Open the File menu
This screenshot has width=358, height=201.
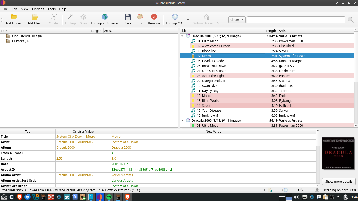tap(5, 9)
